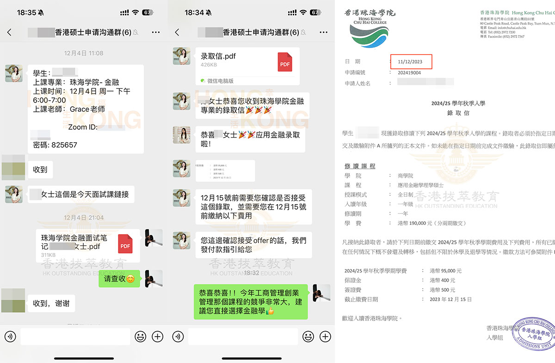
Task: Select the 恭喜…应用金融录取啦 message
Action: coord(250,139)
